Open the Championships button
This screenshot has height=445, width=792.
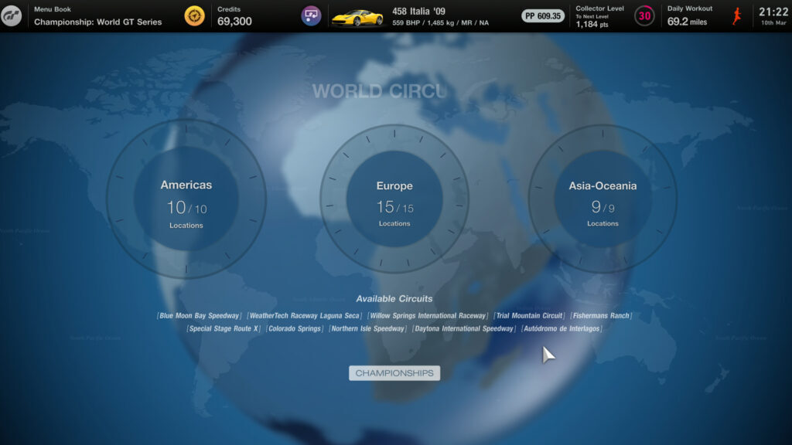pyautogui.click(x=394, y=373)
